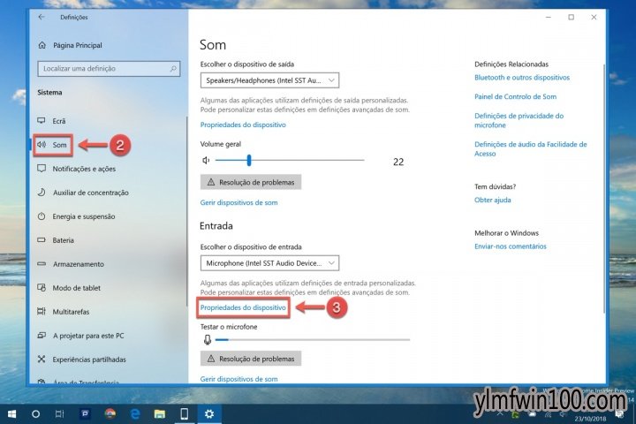Click the Sistema sidebar heading
The image size is (636, 424).
pyautogui.click(x=49, y=93)
